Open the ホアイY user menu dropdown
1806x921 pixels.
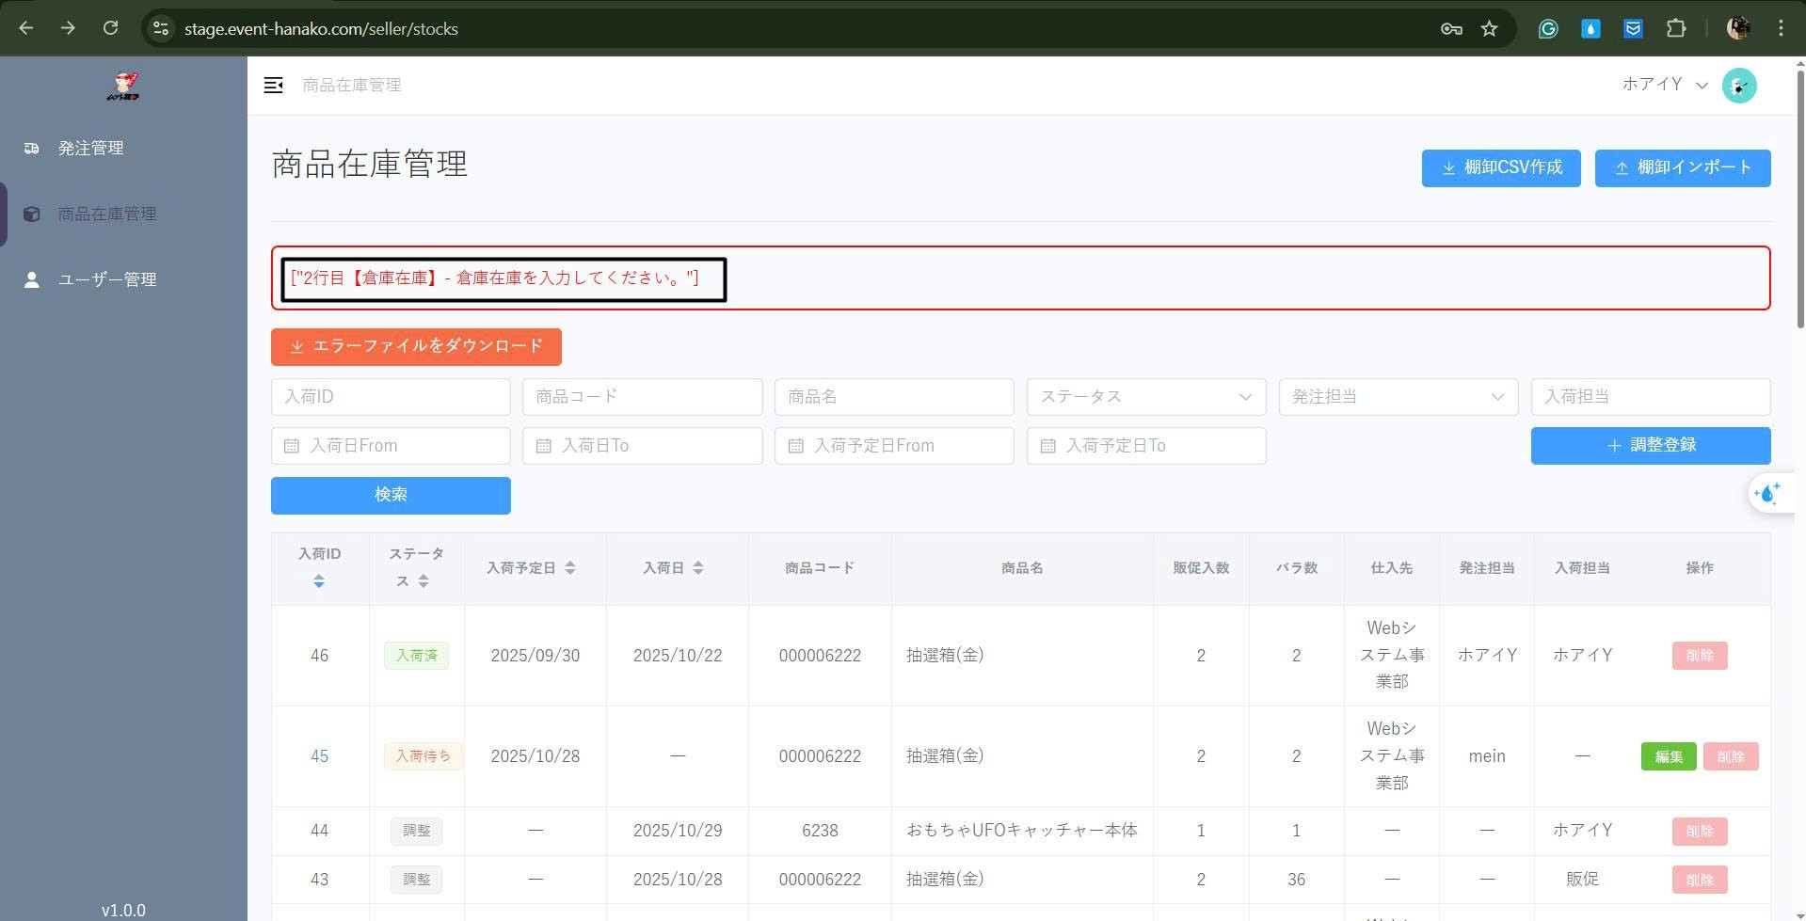(1663, 85)
